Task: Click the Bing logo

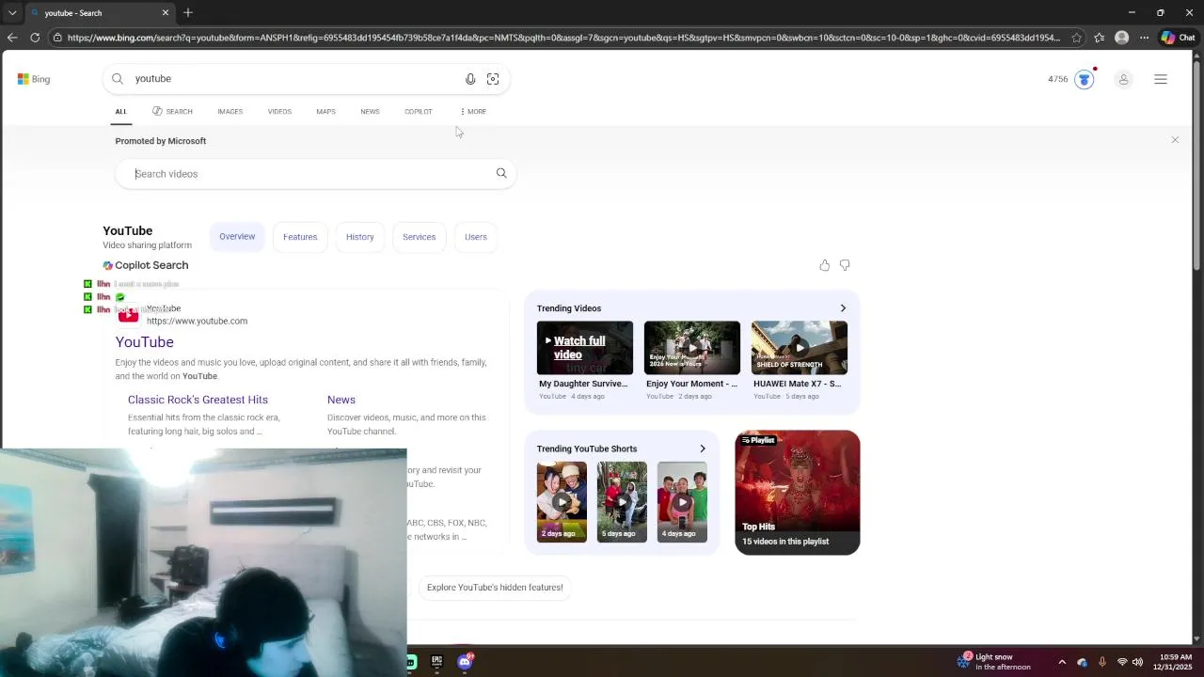Action: coord(34,79)
